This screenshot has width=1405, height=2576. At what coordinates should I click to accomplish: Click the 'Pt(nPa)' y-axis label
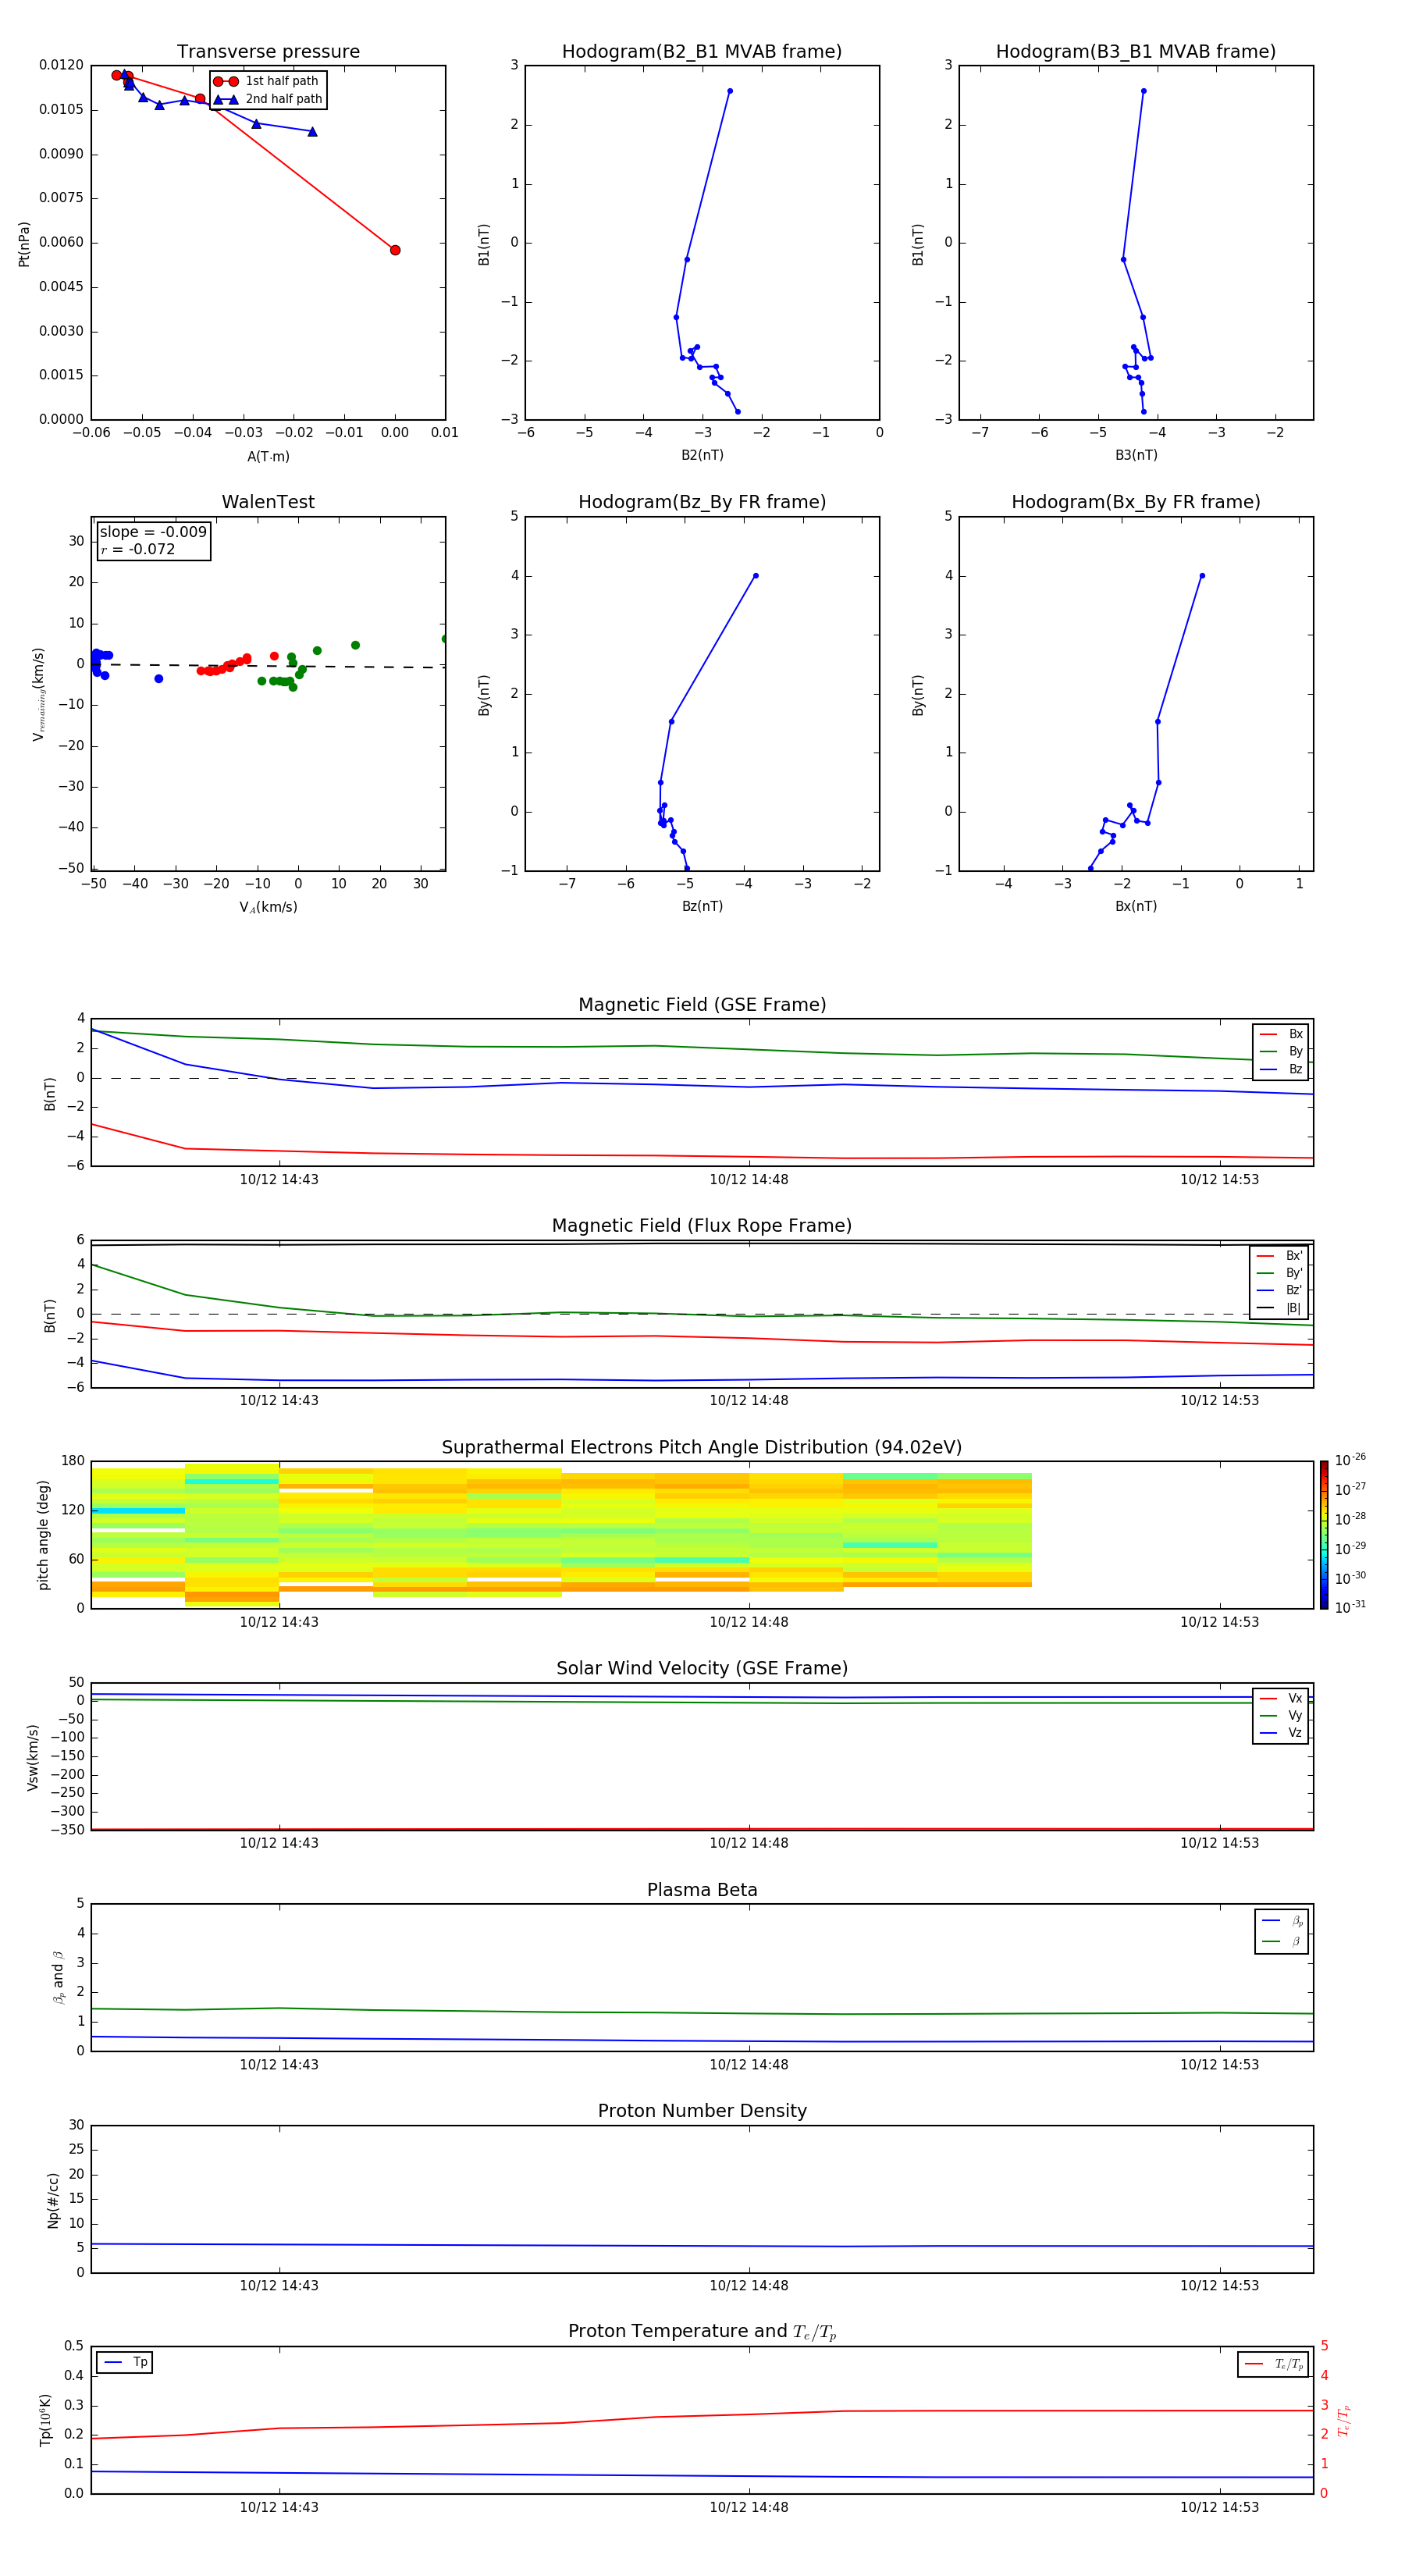pos(24,244)
